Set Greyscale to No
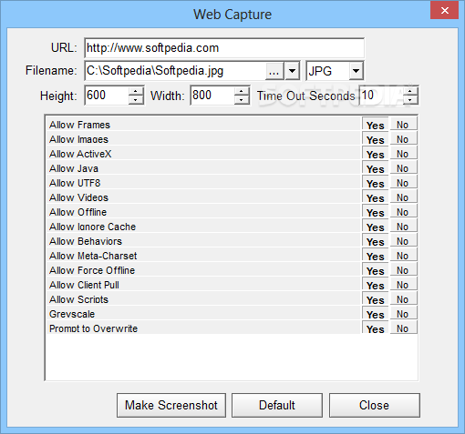This screenshot has height=434, width=465. tap(403, 314)
